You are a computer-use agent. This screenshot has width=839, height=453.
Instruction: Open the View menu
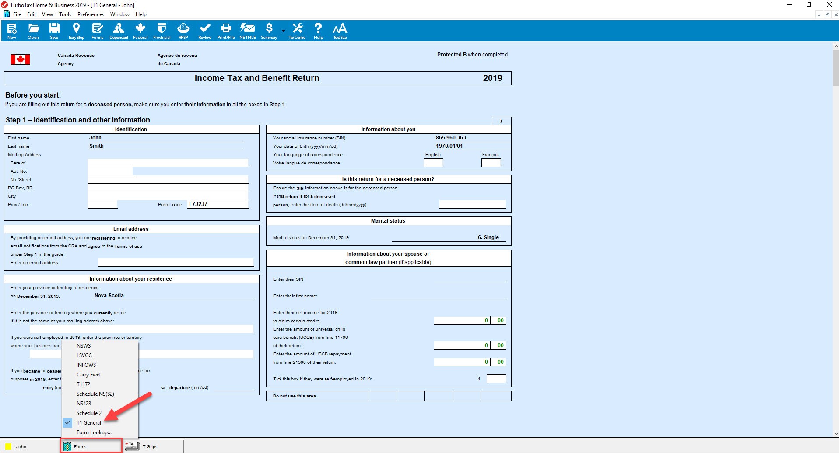(x=47, y=14)
